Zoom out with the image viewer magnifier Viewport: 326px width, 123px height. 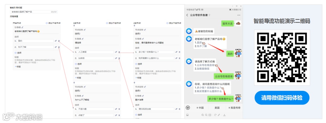(x=206, y=115)
